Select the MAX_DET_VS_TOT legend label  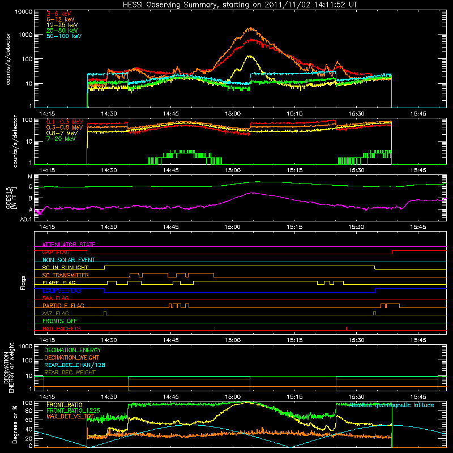tap(70, 416)
